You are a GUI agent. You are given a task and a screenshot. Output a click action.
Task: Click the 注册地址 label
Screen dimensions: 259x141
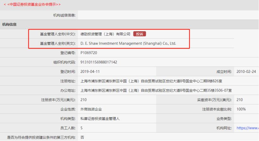(x=68, y=81)
